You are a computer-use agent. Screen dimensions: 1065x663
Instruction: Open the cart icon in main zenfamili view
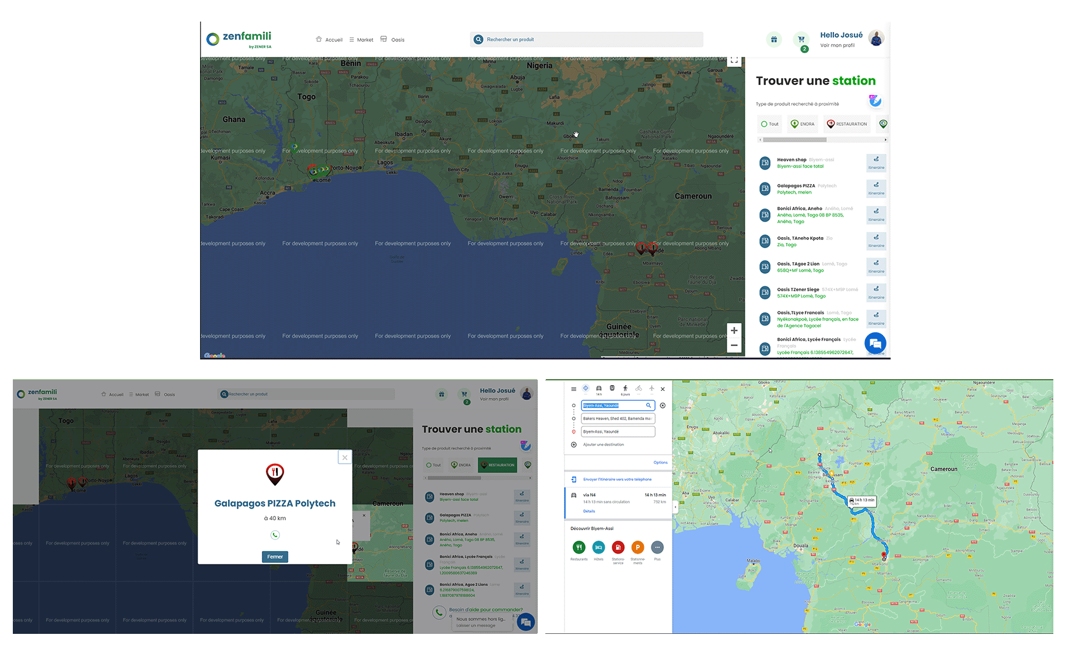coord(801,40)
